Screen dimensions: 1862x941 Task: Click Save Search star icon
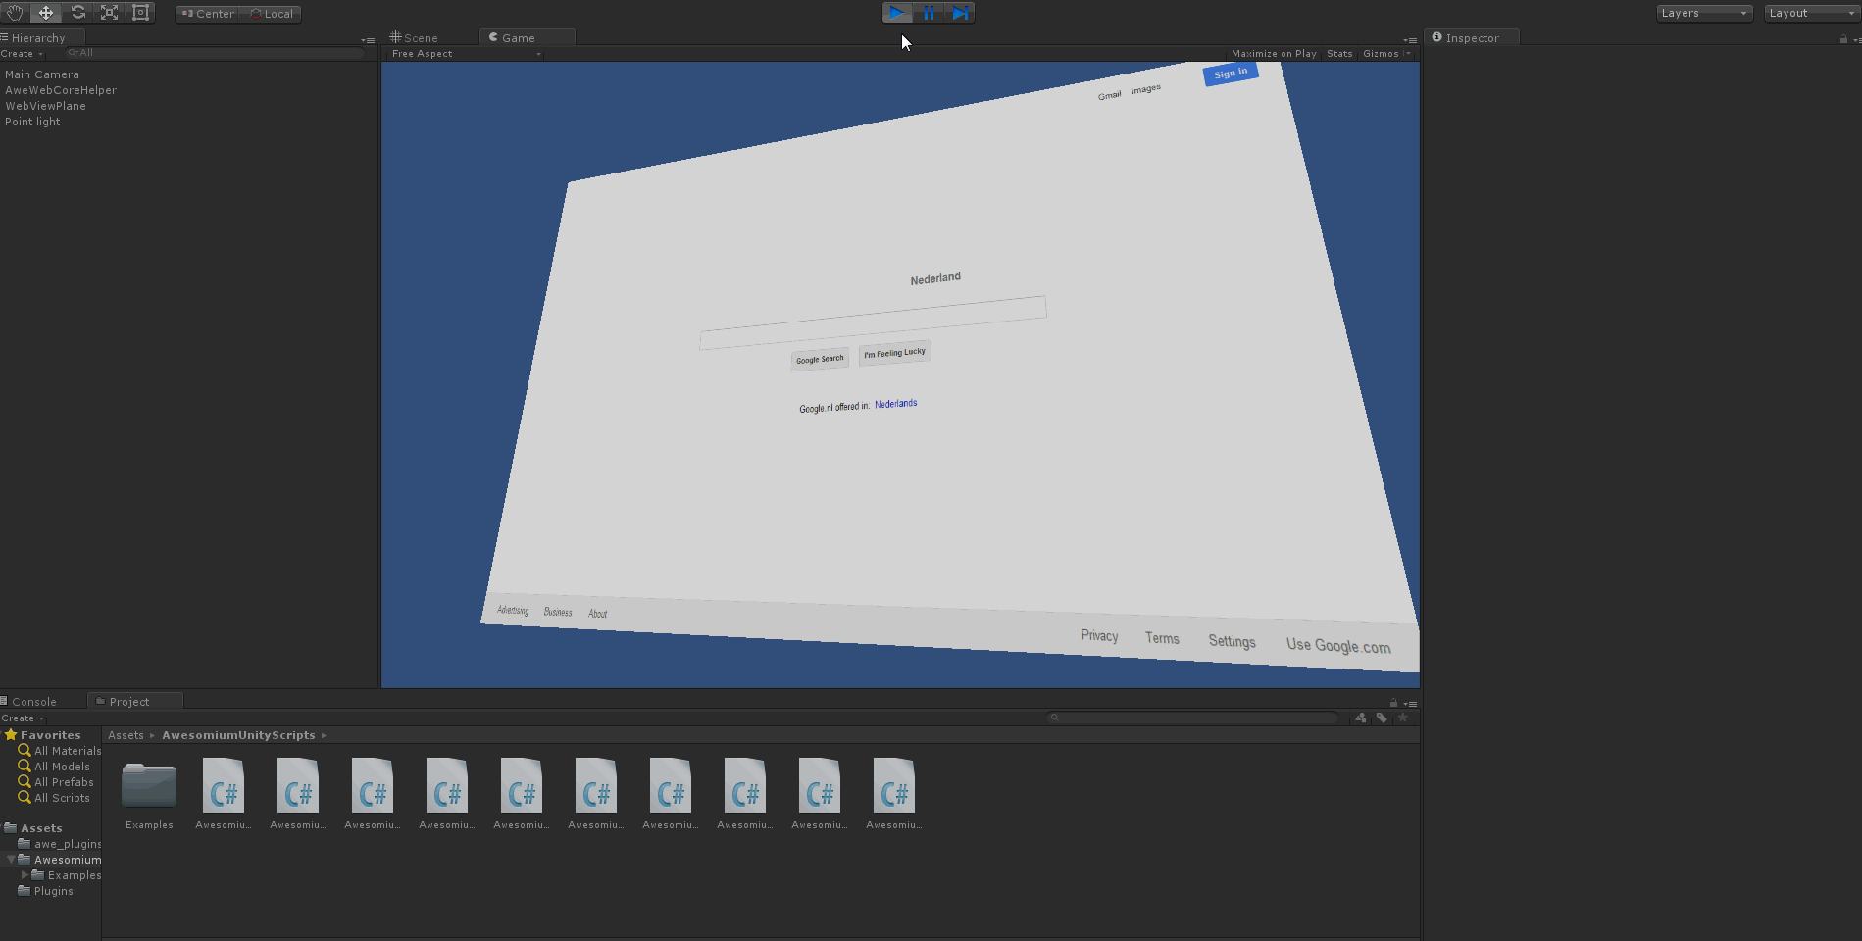tap(1403, 718)
